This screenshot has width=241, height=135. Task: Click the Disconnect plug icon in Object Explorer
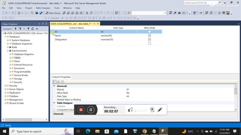tap(20, 28)
